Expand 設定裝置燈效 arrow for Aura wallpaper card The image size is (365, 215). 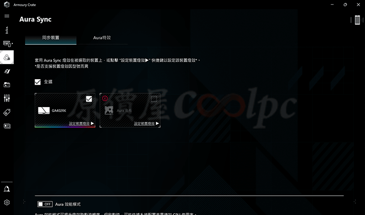click(x=157, y=124)
